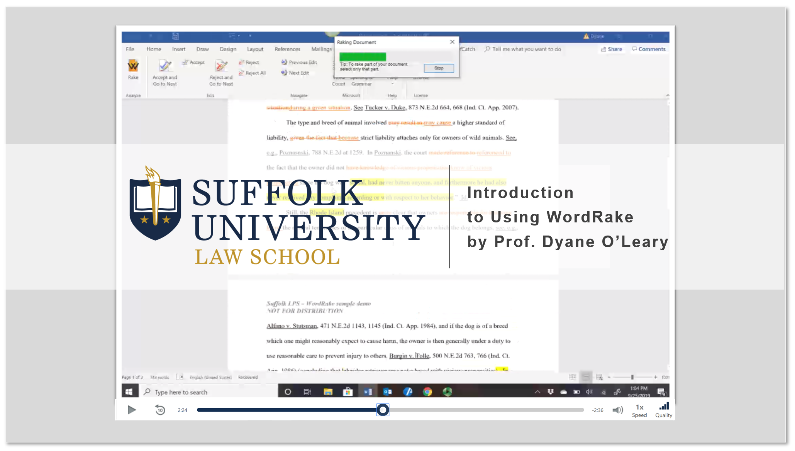Switch to the Design tab
This screenshot has width=795, height=451.
click(228, 49)
